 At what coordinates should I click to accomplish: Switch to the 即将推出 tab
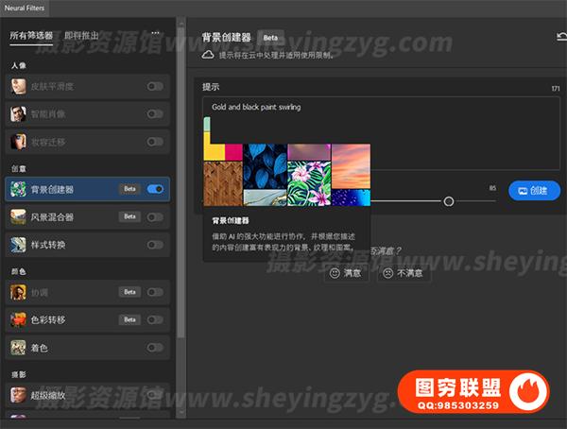[82, 37]
